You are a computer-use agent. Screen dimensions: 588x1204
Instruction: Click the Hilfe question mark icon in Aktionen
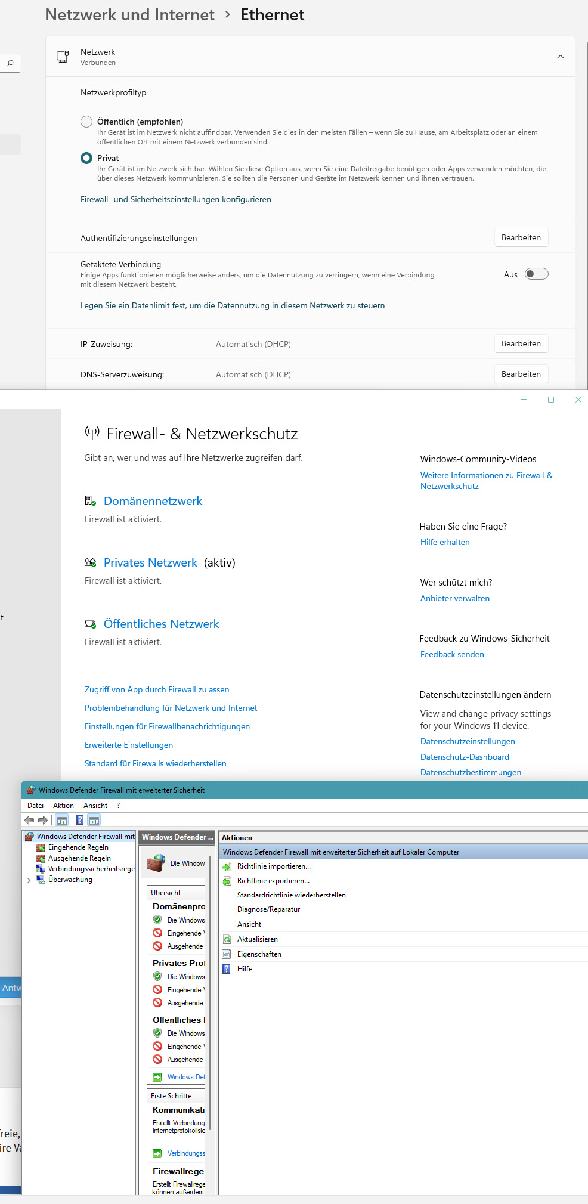(x=227, y=969)
